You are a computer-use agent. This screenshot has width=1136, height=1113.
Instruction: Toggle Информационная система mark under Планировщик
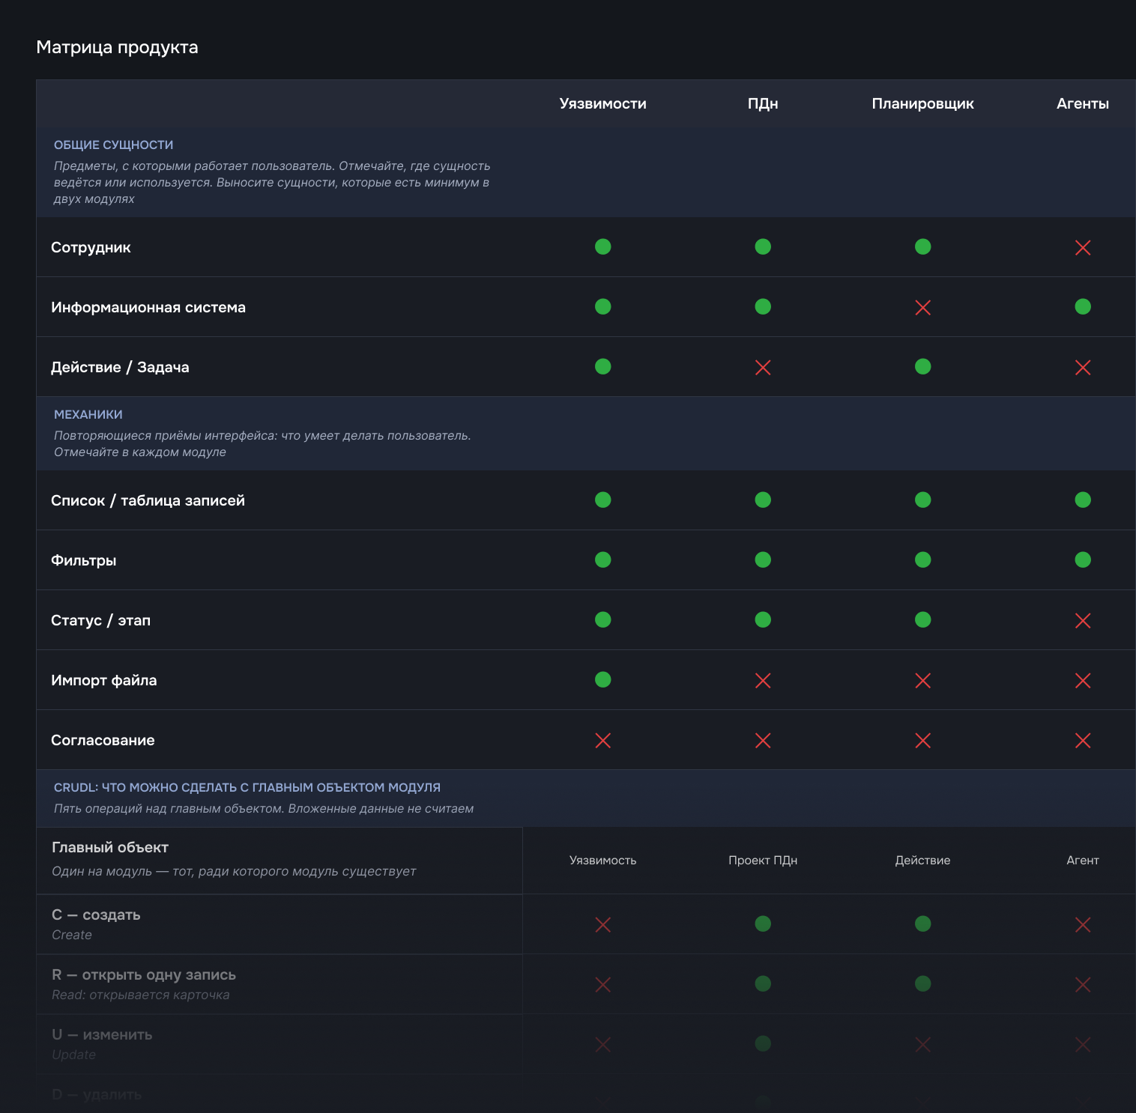coord(922,307)
